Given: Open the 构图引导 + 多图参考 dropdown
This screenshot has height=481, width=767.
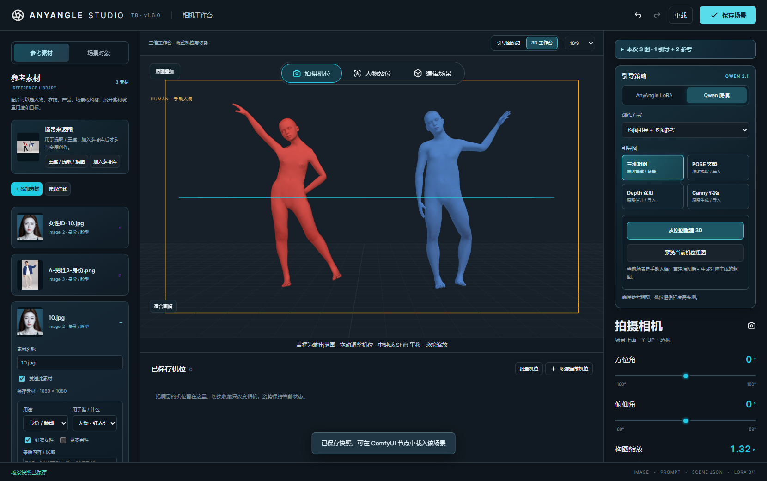Looking at the screenshot, I should (685, 130).
